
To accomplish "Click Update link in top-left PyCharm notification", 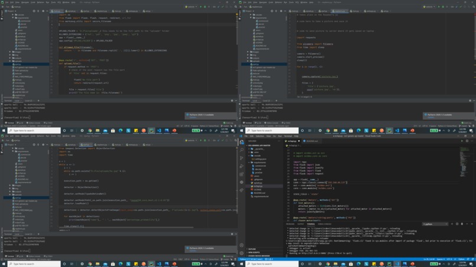I will click(193, 117).
